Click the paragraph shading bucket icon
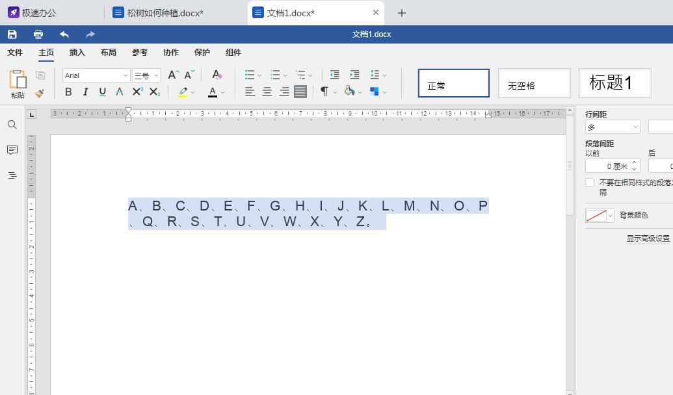Viewport: 673px width, 395px height. point(349,91)
